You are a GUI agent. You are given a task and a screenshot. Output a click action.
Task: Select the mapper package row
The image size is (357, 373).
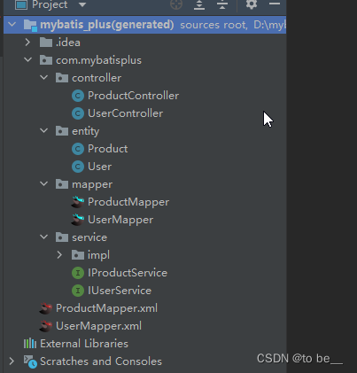click(x=144, y=184)
